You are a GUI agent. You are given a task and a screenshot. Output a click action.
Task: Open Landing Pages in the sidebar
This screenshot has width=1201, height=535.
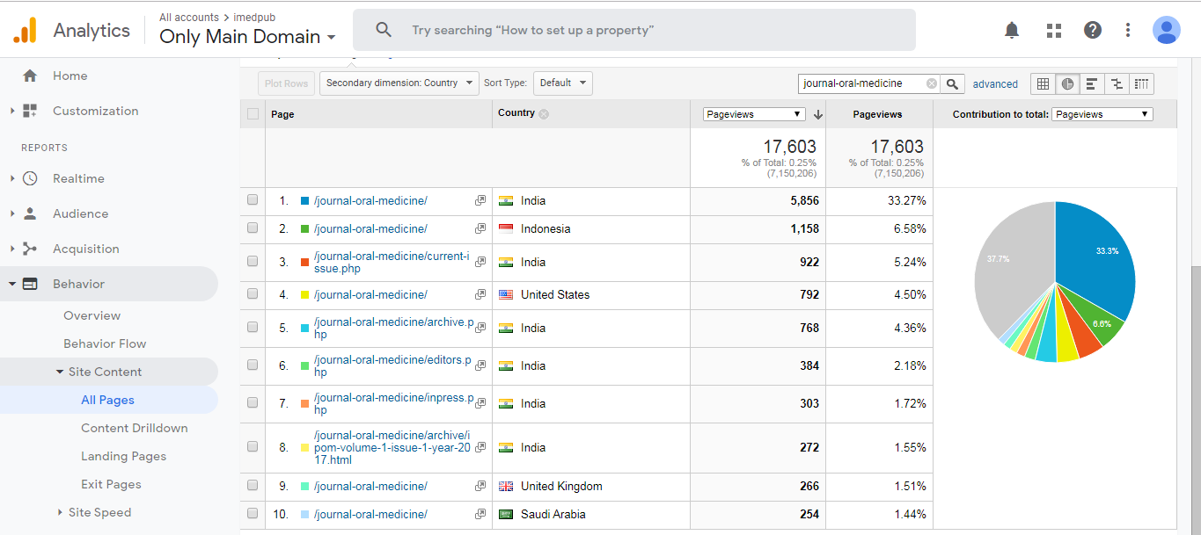coord(123,456)
